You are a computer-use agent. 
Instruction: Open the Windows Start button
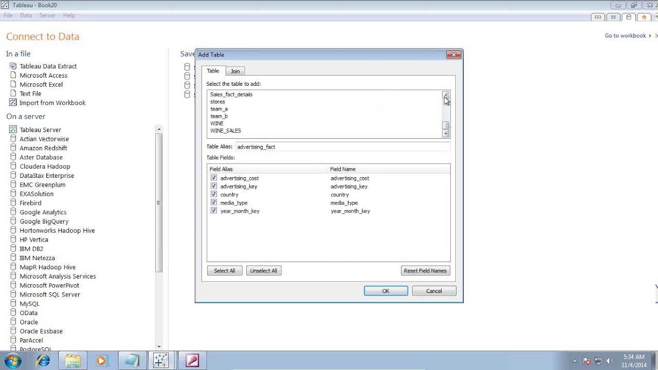[12, 361]
